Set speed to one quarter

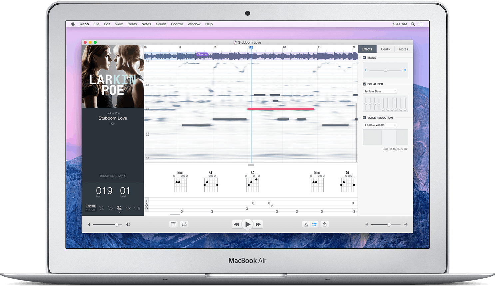101,208
